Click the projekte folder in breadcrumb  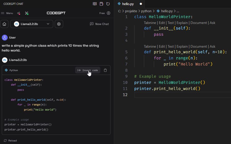click(x=131, y=11)
